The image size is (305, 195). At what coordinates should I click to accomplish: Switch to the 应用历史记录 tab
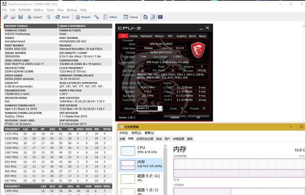coord(145,139)
